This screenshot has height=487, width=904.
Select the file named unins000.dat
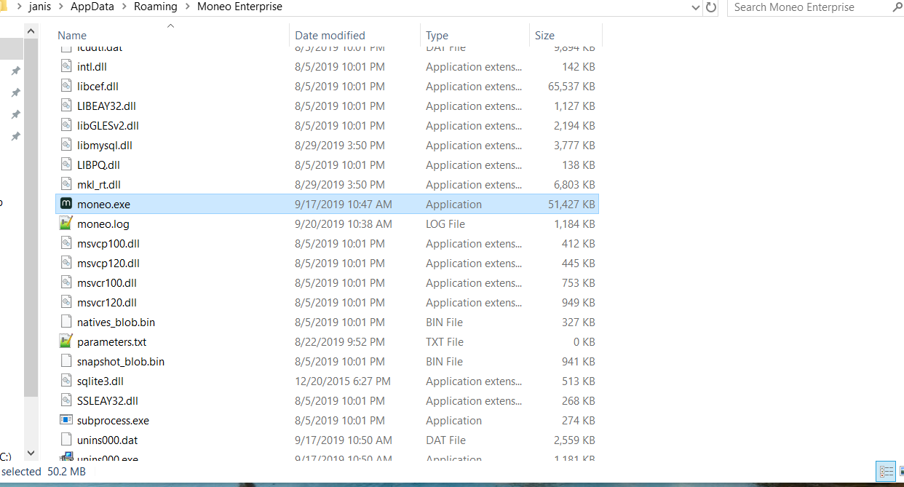(x=107, y=440)
